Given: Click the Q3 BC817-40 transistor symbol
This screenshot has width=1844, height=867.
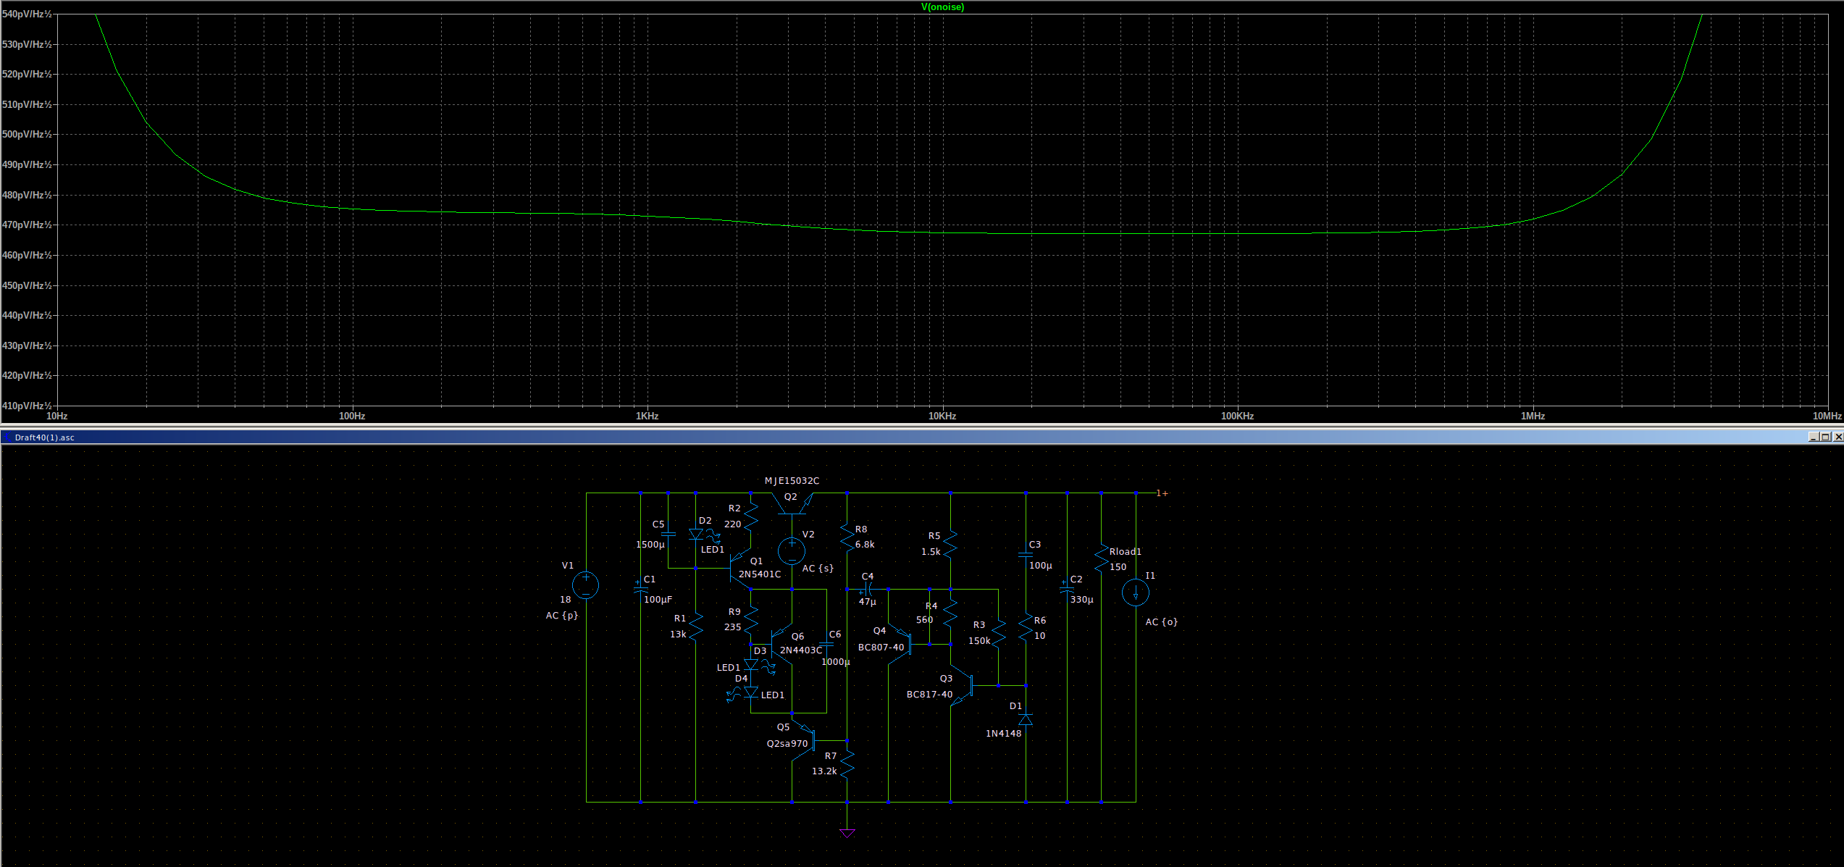Looking at the screenshot, I should tap(962, 685).
